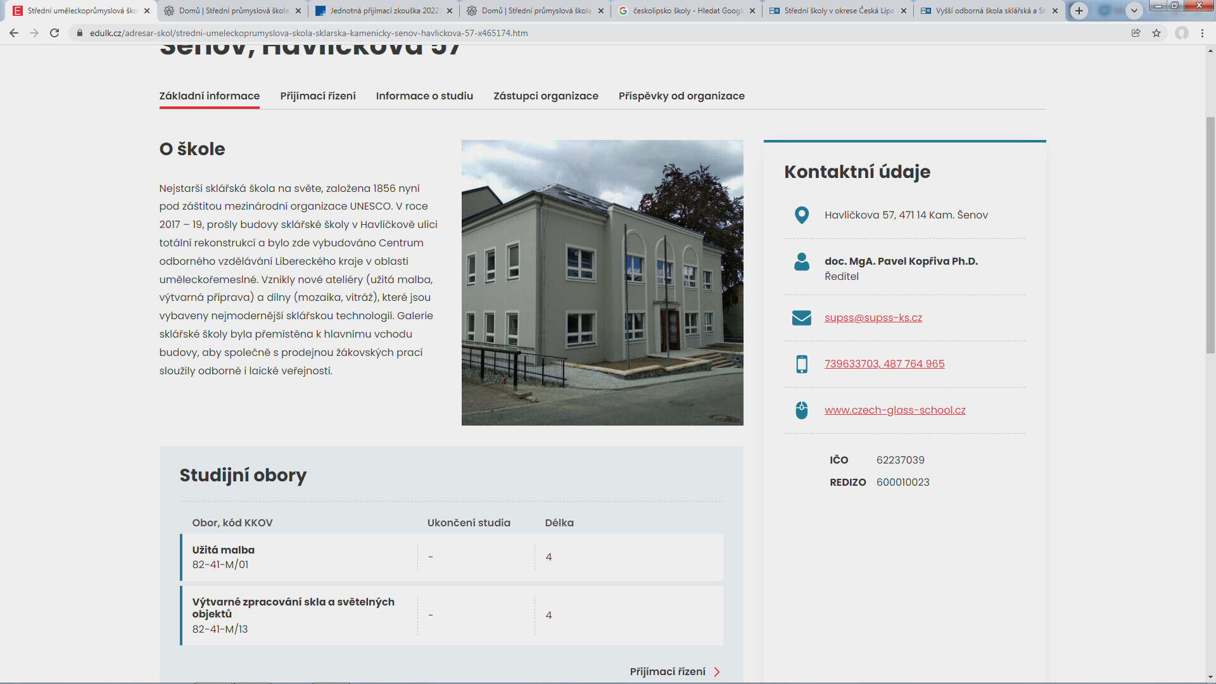The image size is (1216, 684).
Task: Click the IČO value 62237039
Action: (x=901, y=460)
